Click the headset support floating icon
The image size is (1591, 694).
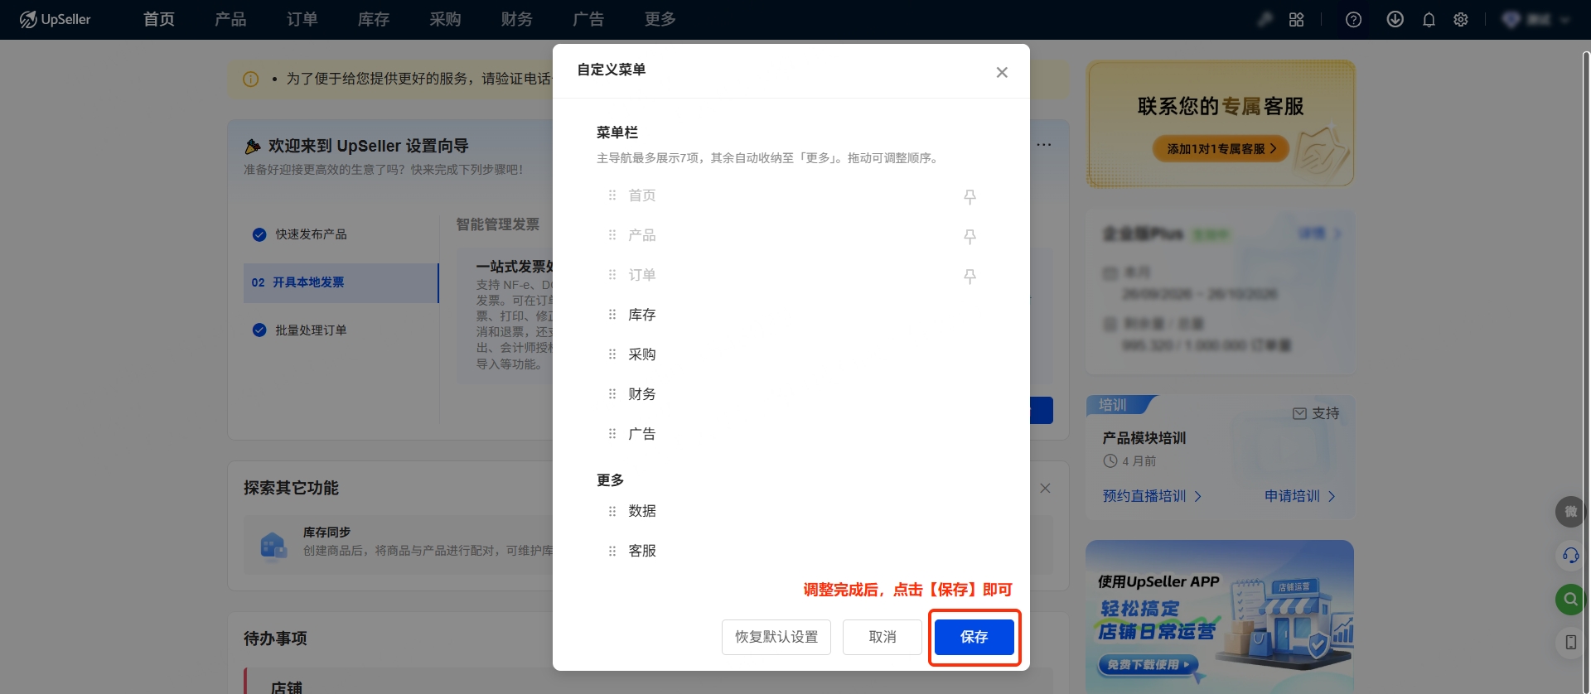click(1570, 555)
